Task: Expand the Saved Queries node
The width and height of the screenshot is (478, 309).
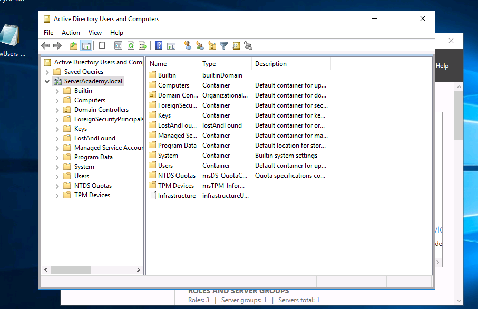Action: tap(47, 72)
